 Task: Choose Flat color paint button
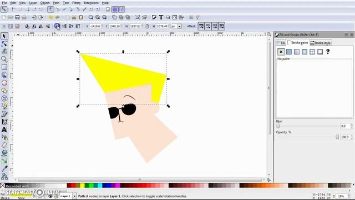[289, 52]
